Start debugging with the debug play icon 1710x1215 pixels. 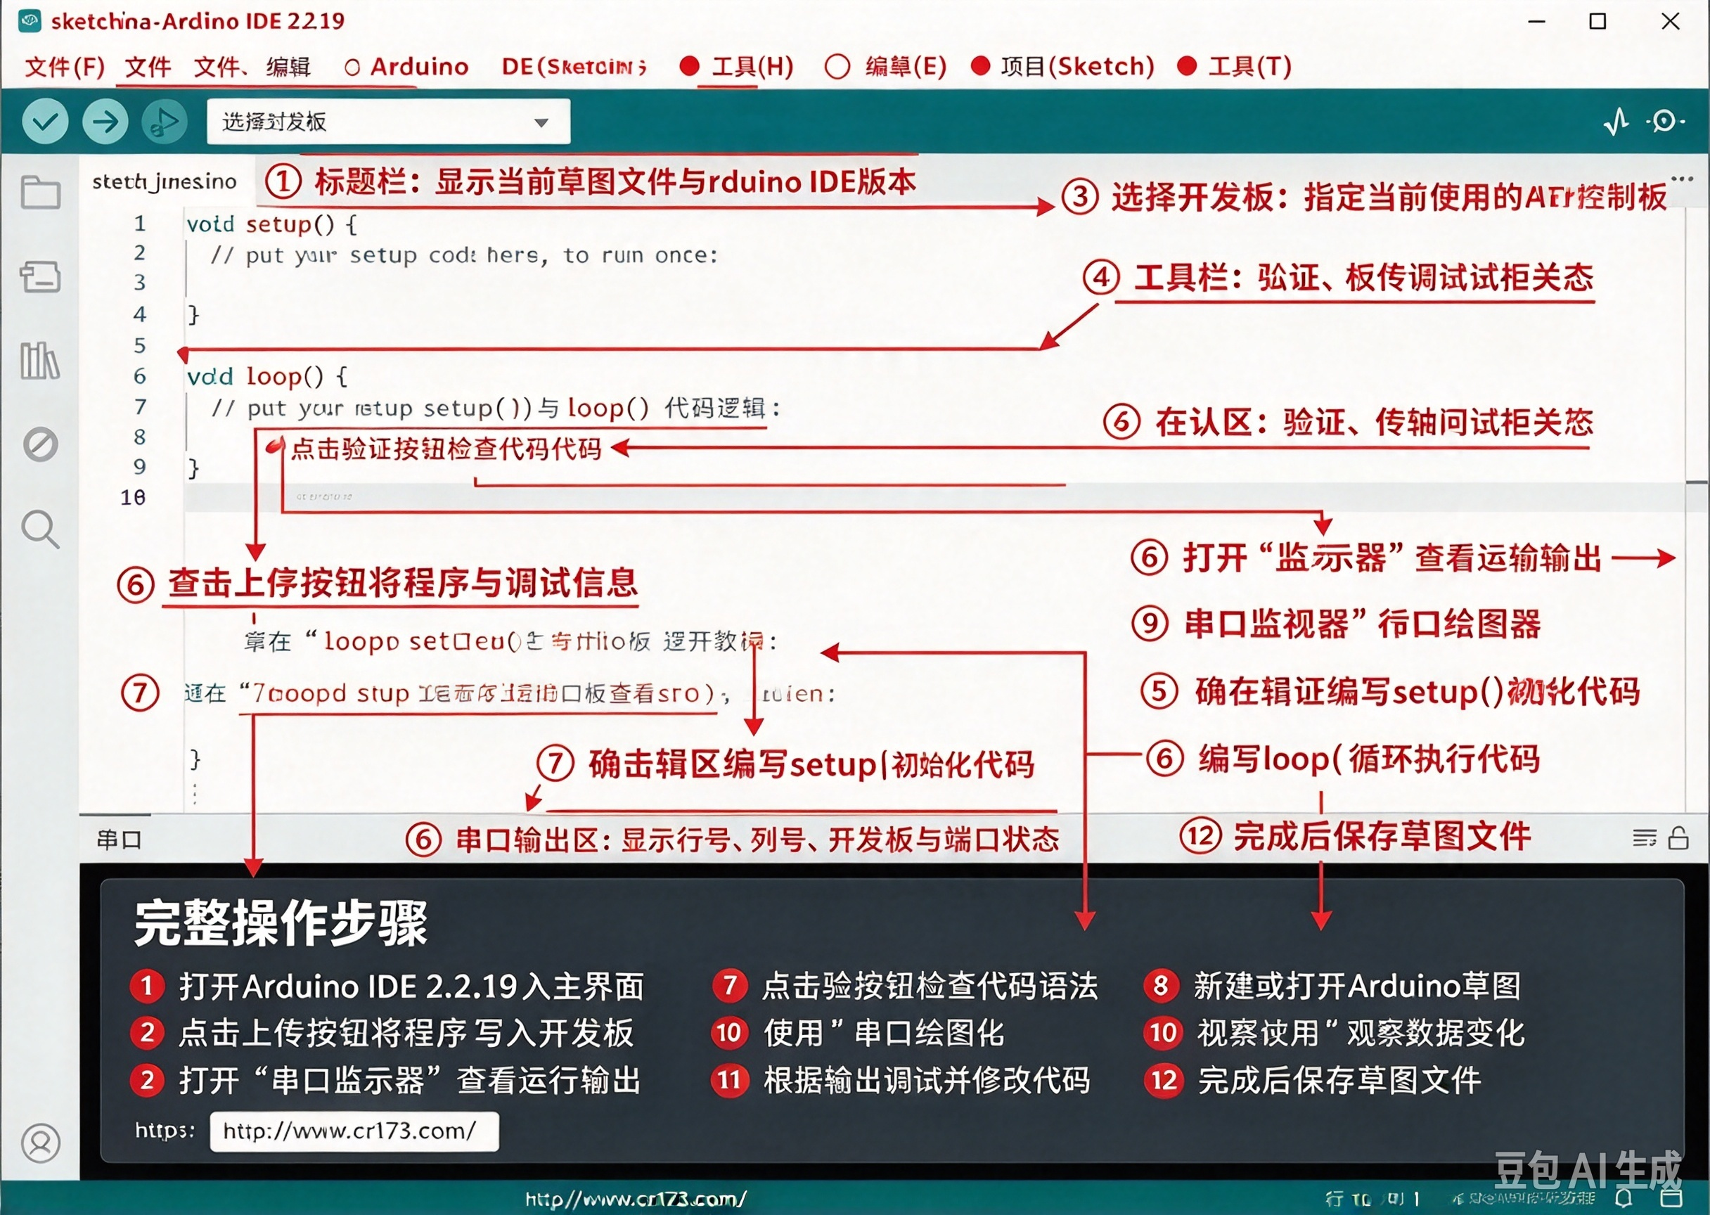(165, 121)
